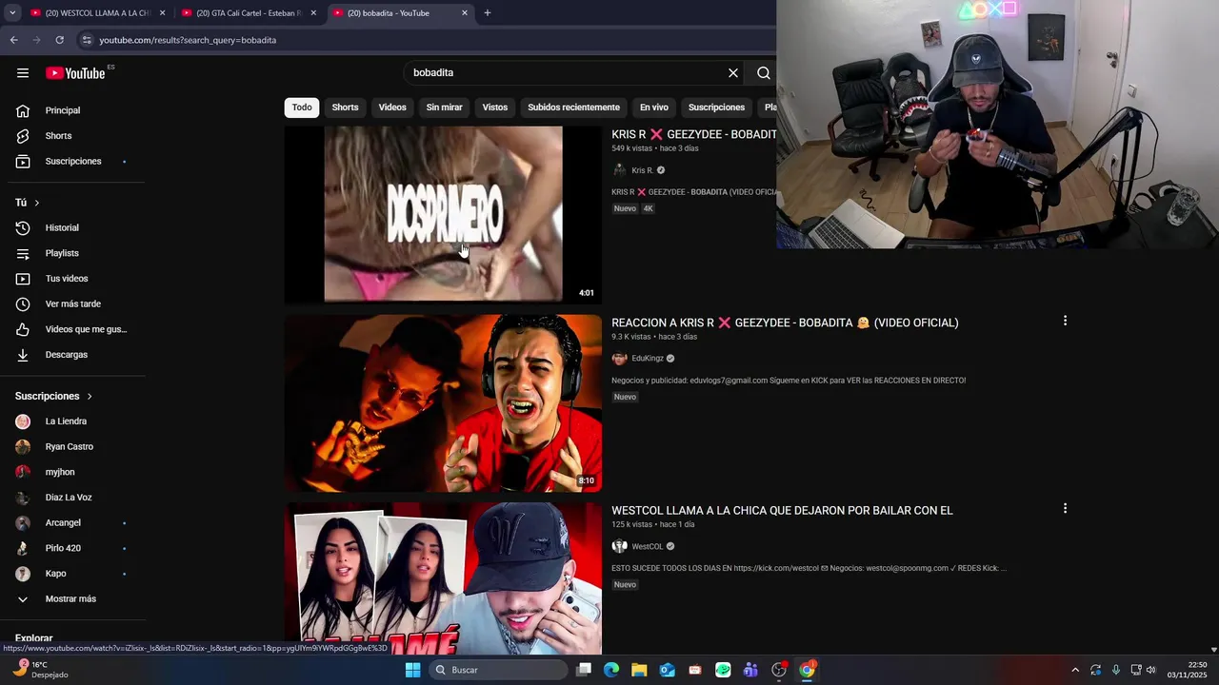
Task: Clear the search box with the X
Action: tap(733, 73)
